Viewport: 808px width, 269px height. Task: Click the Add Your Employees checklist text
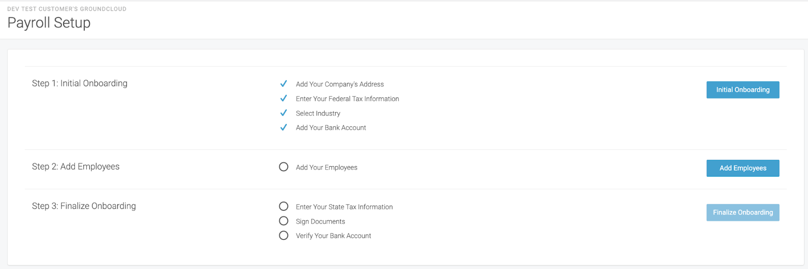[x=327, y=168]
